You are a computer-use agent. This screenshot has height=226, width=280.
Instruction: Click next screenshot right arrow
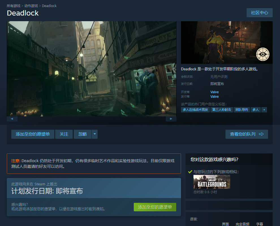click(x=171, y=119)
